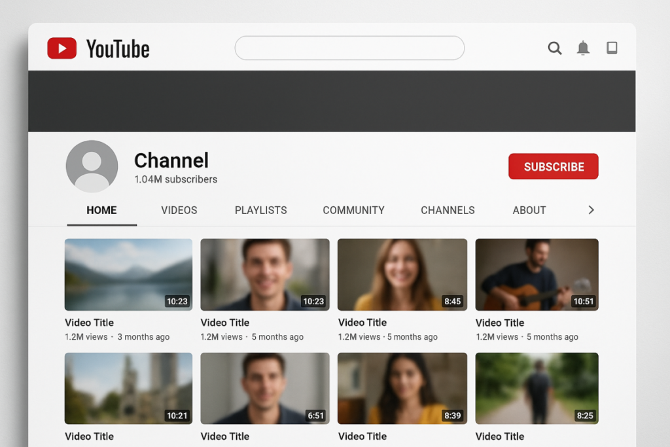Switch to the ABOUT tab
670x447 pixels.
[x=529, y=210]
